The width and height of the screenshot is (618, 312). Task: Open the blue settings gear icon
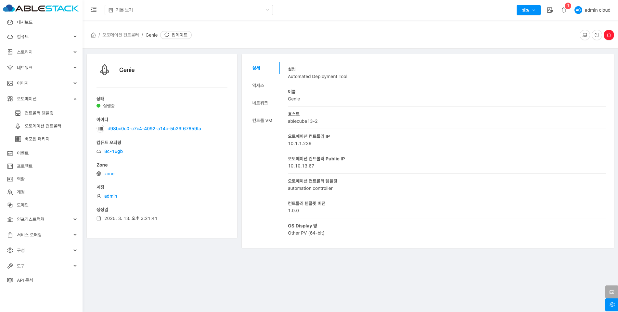[x=612, y=305]
